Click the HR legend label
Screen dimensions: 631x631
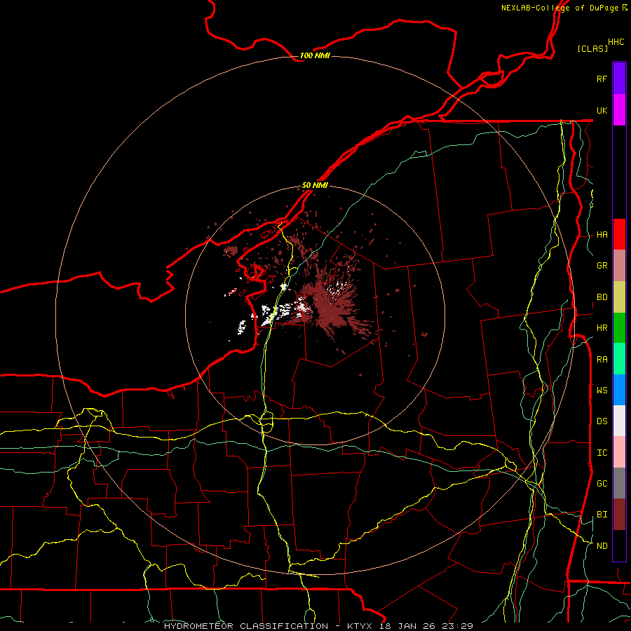pos(602,328)
